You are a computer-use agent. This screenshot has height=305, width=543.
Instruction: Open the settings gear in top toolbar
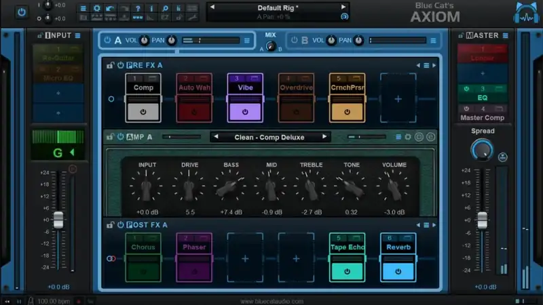pyautogui.click(x=96, y=8)
